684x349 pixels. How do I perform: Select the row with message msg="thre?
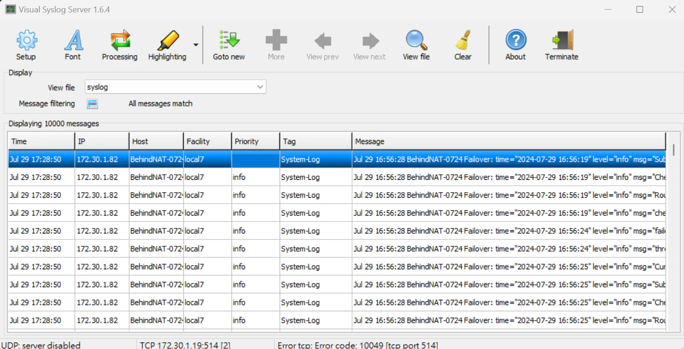(x=337, y=249)
